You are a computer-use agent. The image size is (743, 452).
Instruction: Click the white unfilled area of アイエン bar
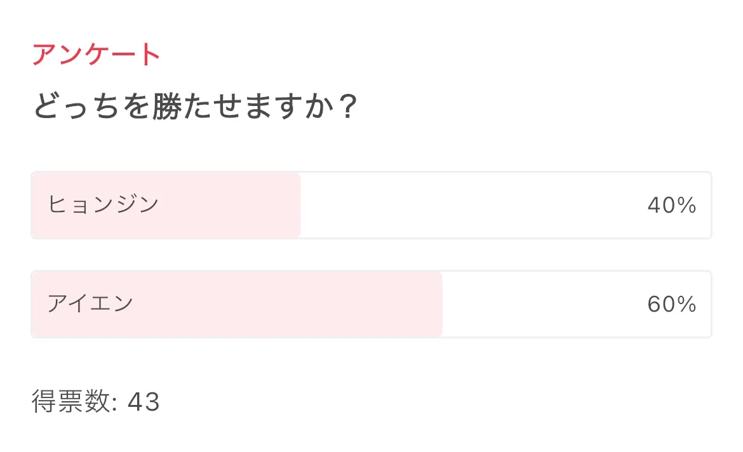click(540, 305)
